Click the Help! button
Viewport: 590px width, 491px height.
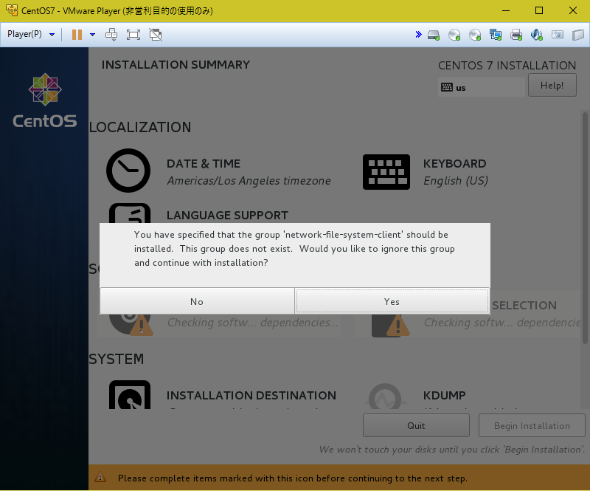coord(552,85)
